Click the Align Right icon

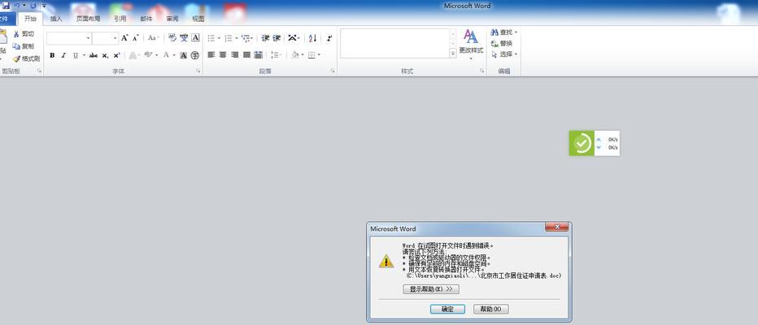click(234, 55)
